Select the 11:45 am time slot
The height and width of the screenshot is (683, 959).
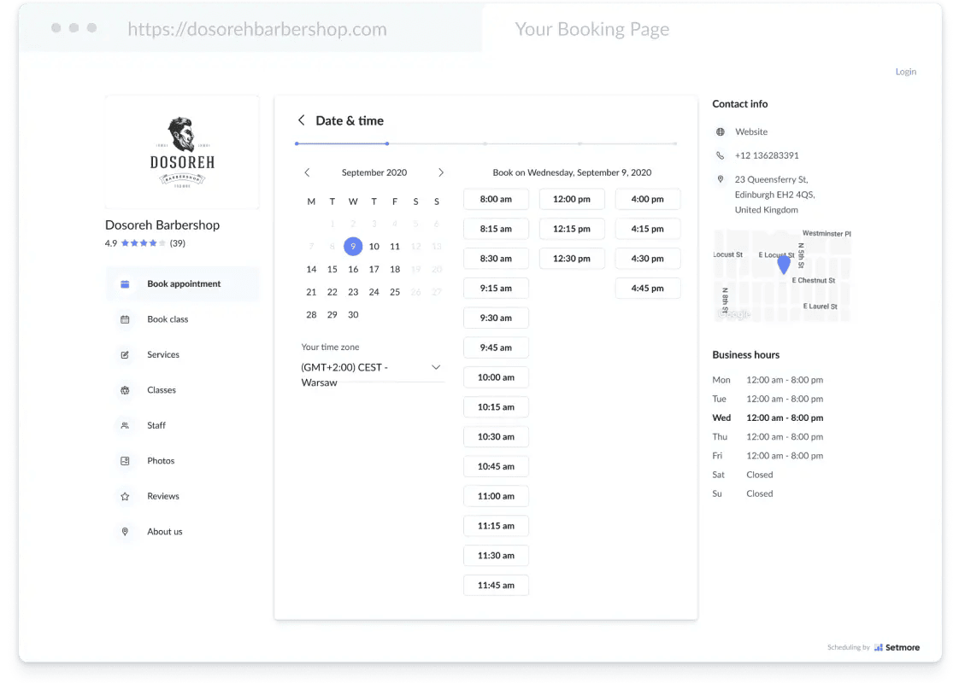496,586
